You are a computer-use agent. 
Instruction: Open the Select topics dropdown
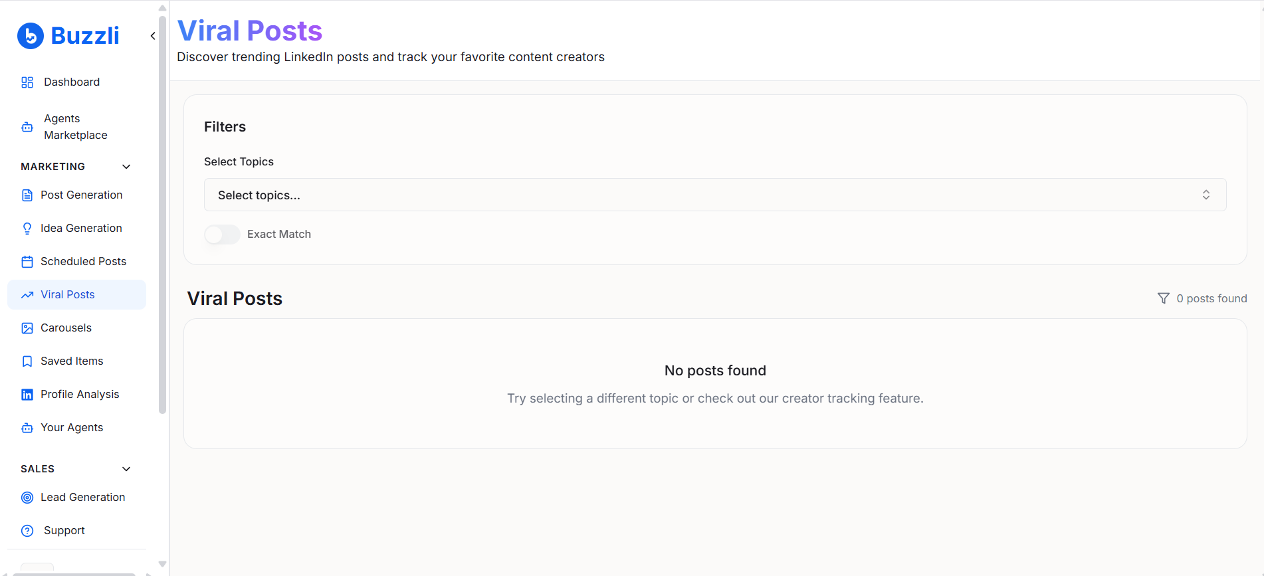point(714,195)
